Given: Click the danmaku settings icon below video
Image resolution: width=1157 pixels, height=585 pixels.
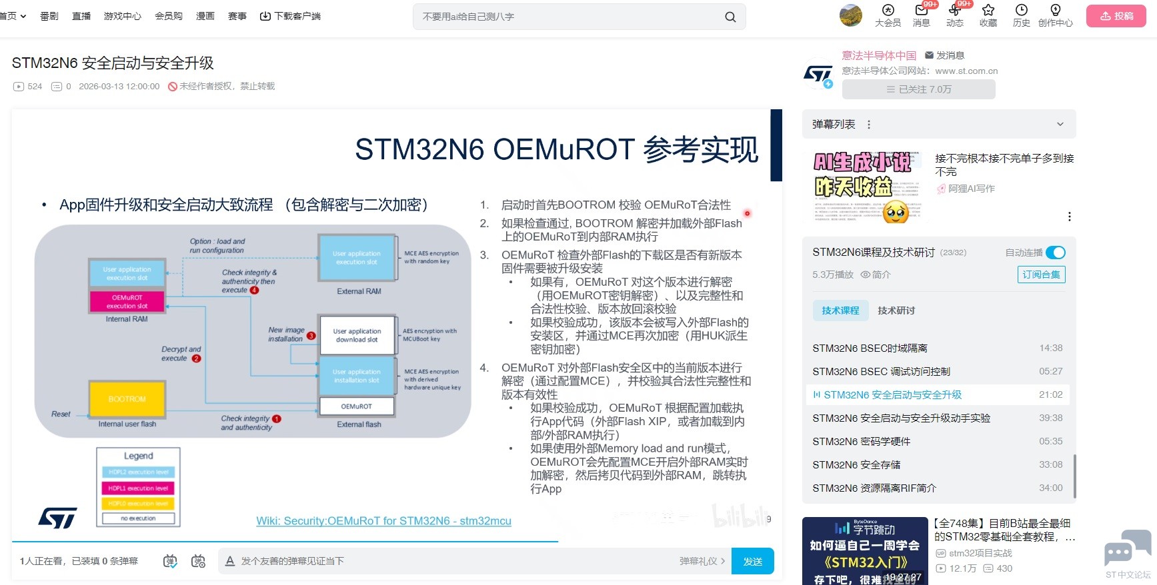Looking at the screenshot, I should [198, 561].
